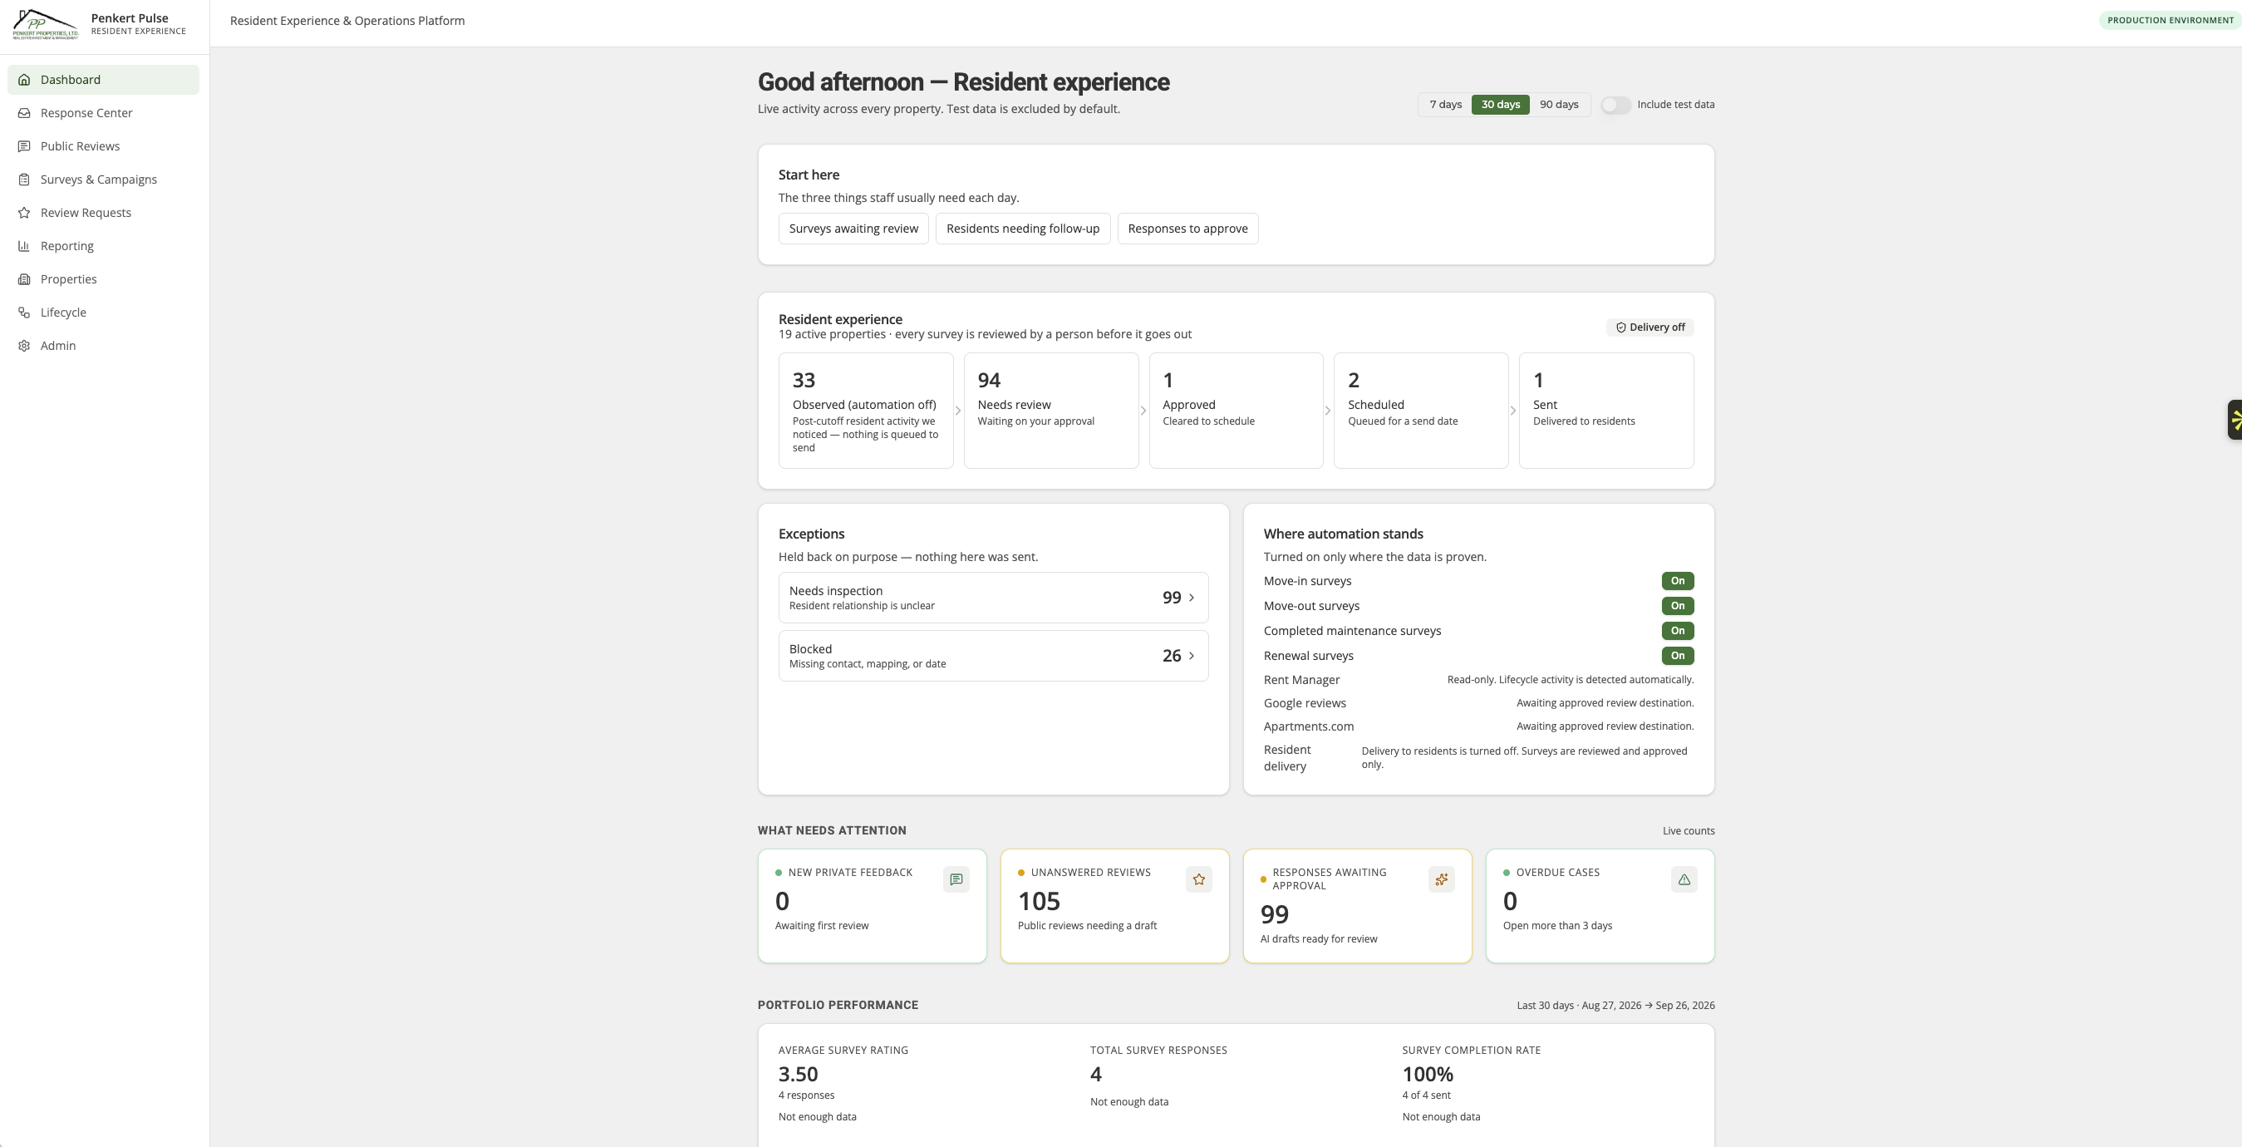Click the Delivery off badge
This screenshot has height=1147, width=2242.
pyautogui.click(x=1650, y=327)
